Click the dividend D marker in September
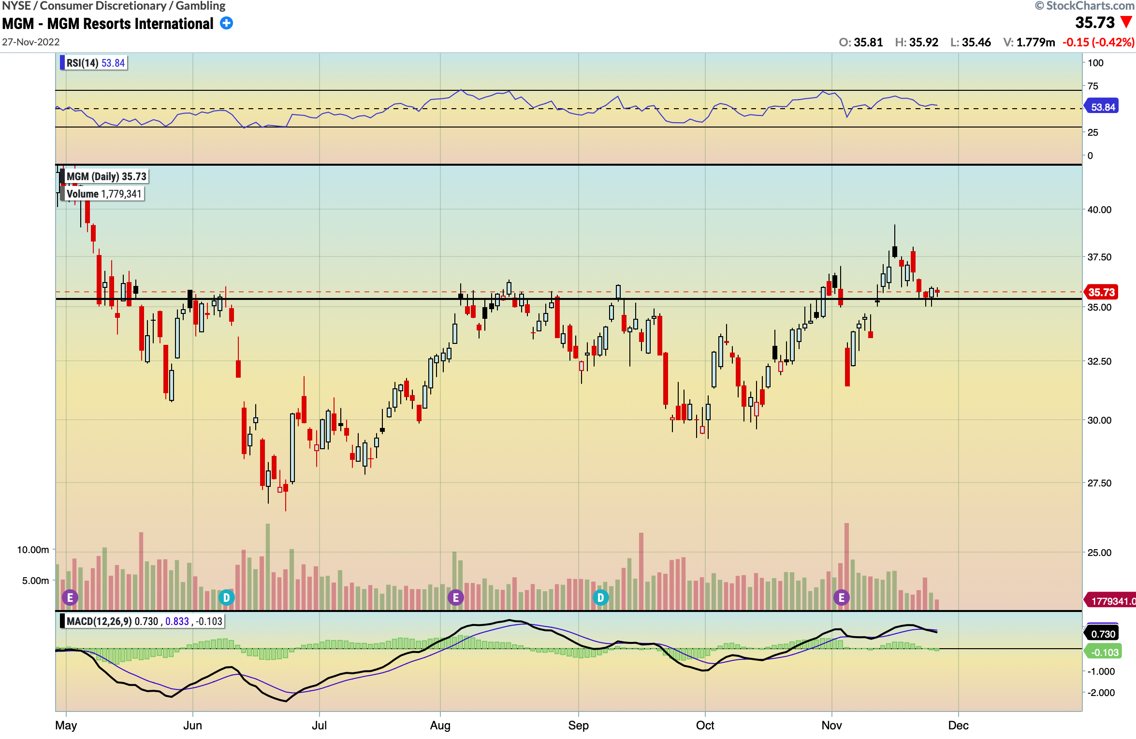 [x=600, y=597]
